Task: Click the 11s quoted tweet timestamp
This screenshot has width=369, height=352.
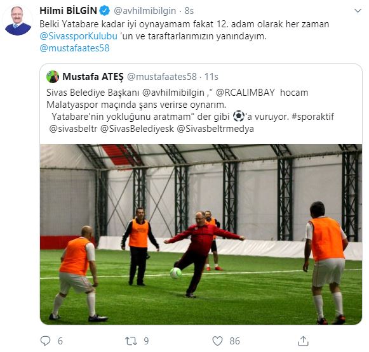Action: pos(211,77)
